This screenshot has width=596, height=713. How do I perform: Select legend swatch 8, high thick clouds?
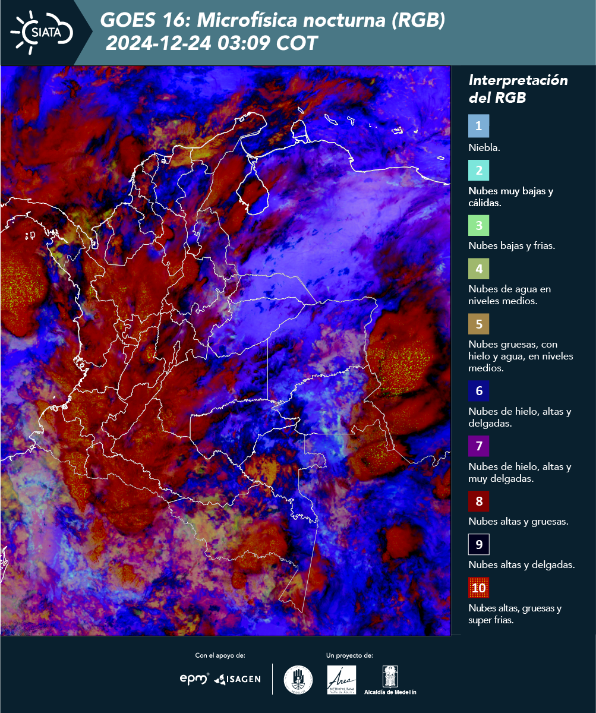point(478,501)
